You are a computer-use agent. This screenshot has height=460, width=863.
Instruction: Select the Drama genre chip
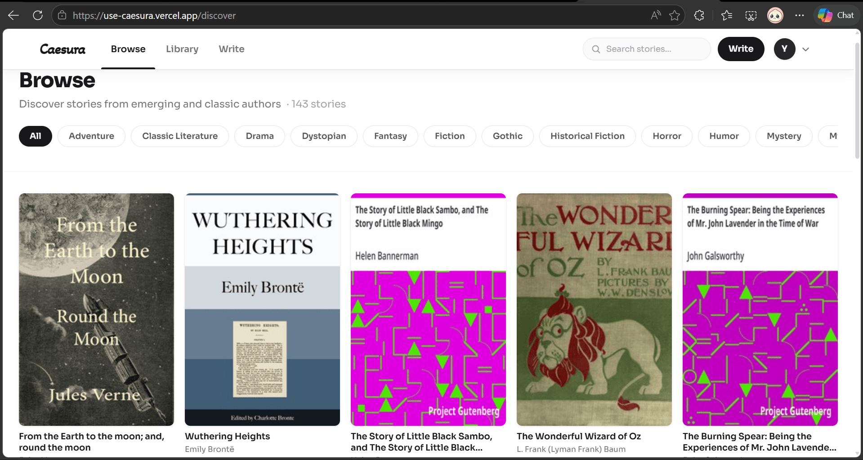260,136
